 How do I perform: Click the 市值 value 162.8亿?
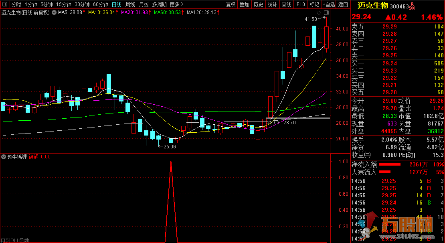click(x=433, y=116)
